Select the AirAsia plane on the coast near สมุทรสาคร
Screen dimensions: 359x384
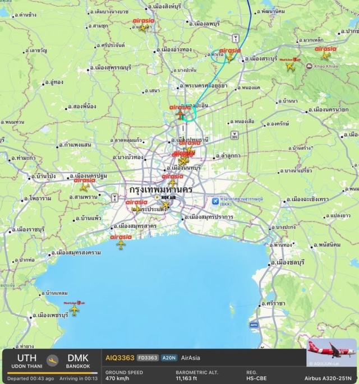pos(121,244)
